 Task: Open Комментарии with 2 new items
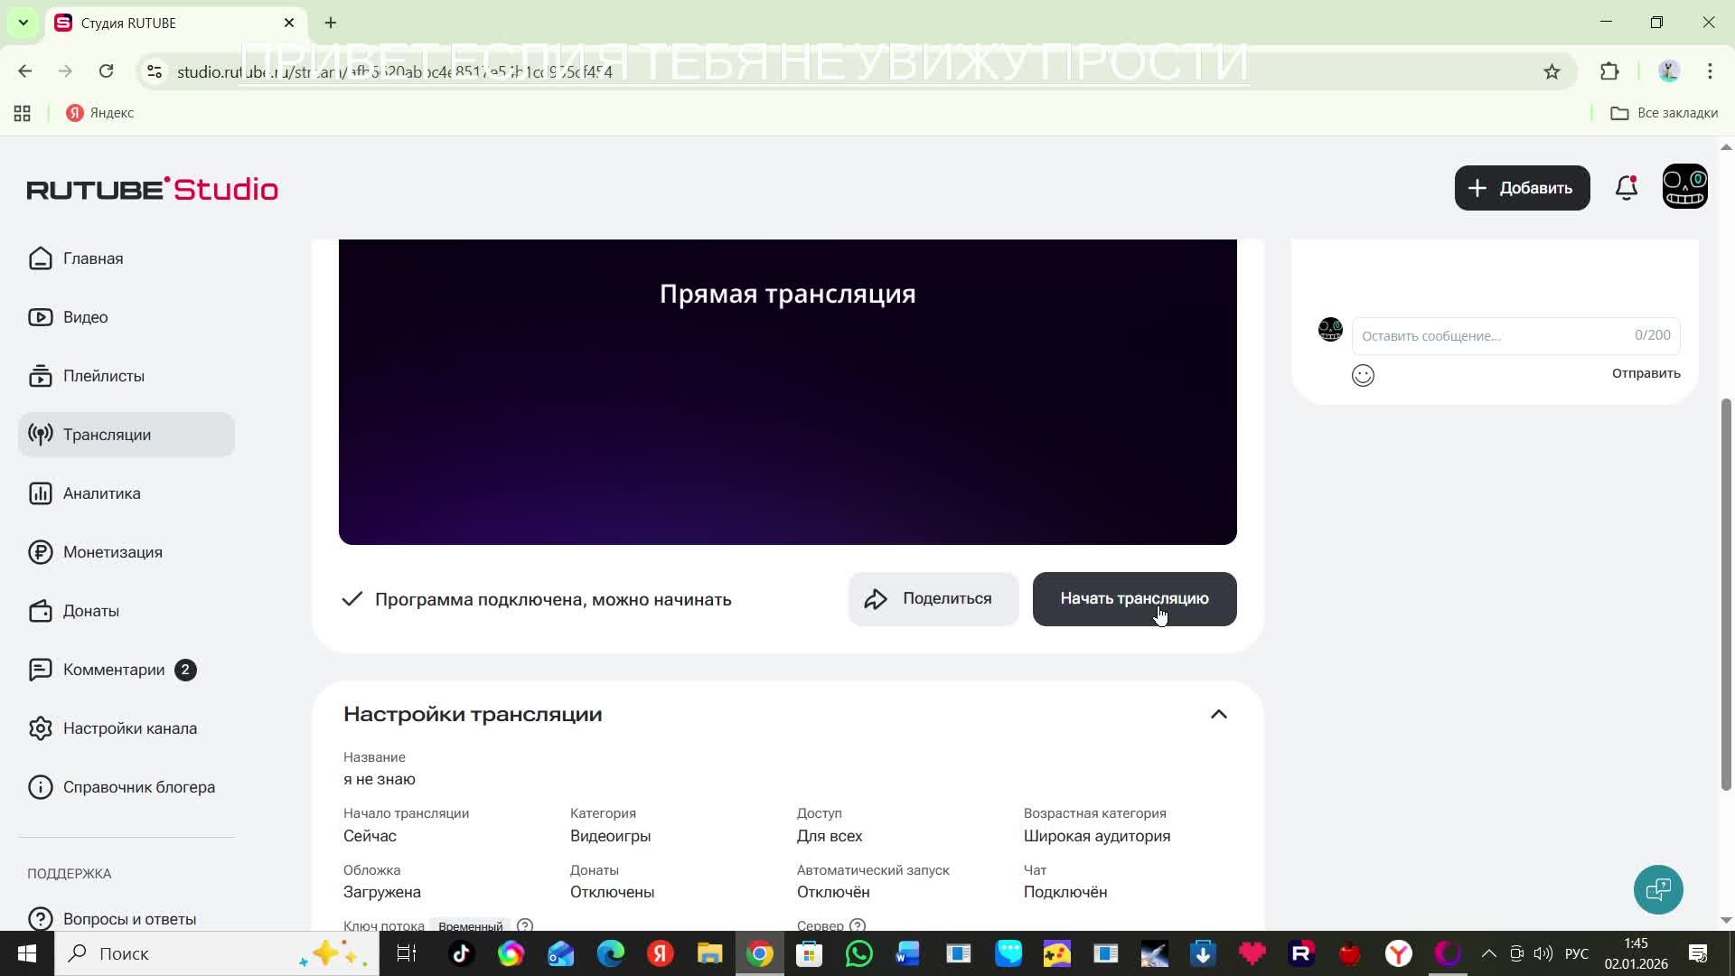coord(114,670)
